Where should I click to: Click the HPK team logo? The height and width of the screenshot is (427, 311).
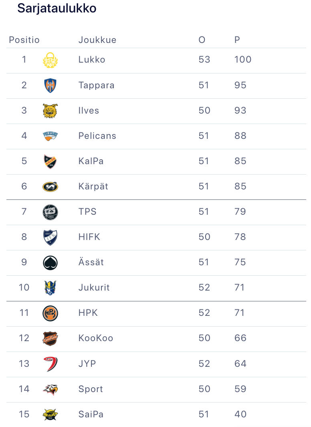pyautogui.click(x=50, y=313)
